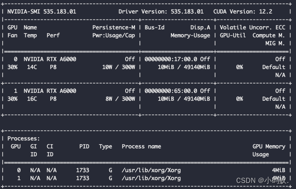Click the Memory-Usage header text
This screenshot has height=189, width=296.
pyautogui.click(x=190, y=35)
